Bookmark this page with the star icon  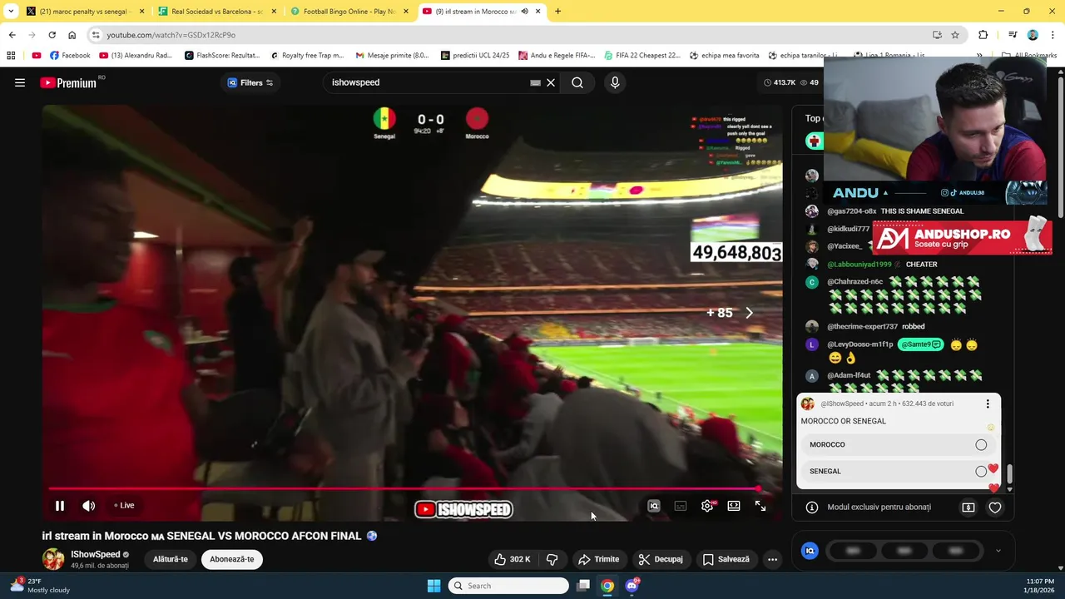point(955,35)
